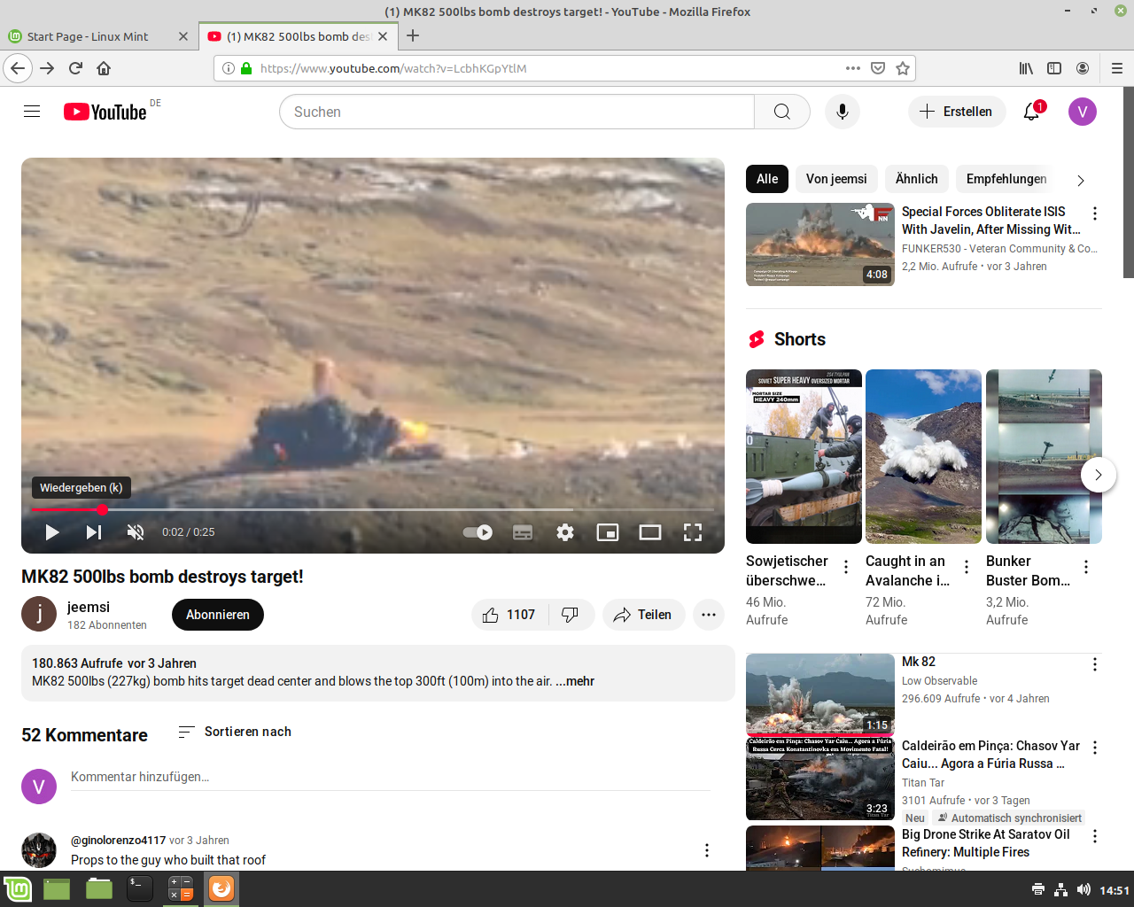Image resolution: width=1134 pixels, height=907 pixels.
Task: Open options for Caldeirão em Pinça video
Action: (x=1095, y=748)
